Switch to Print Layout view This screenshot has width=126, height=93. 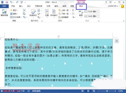click(88, 91)
